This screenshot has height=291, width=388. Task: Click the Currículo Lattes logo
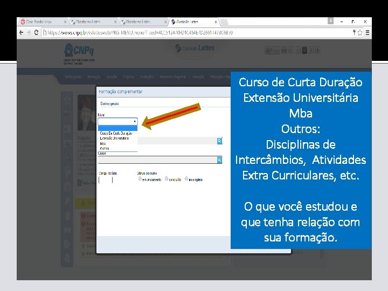click(x=195, y=48)
